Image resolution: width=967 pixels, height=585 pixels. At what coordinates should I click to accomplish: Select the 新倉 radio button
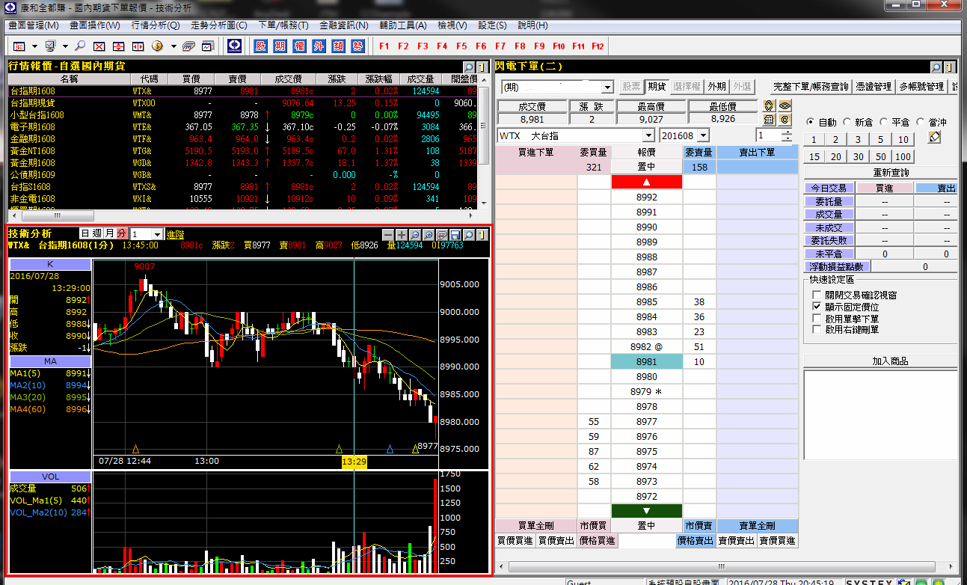847,122
